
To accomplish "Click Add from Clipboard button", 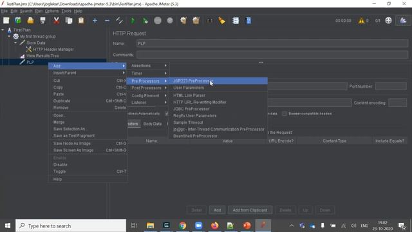I will click(250, 210).
